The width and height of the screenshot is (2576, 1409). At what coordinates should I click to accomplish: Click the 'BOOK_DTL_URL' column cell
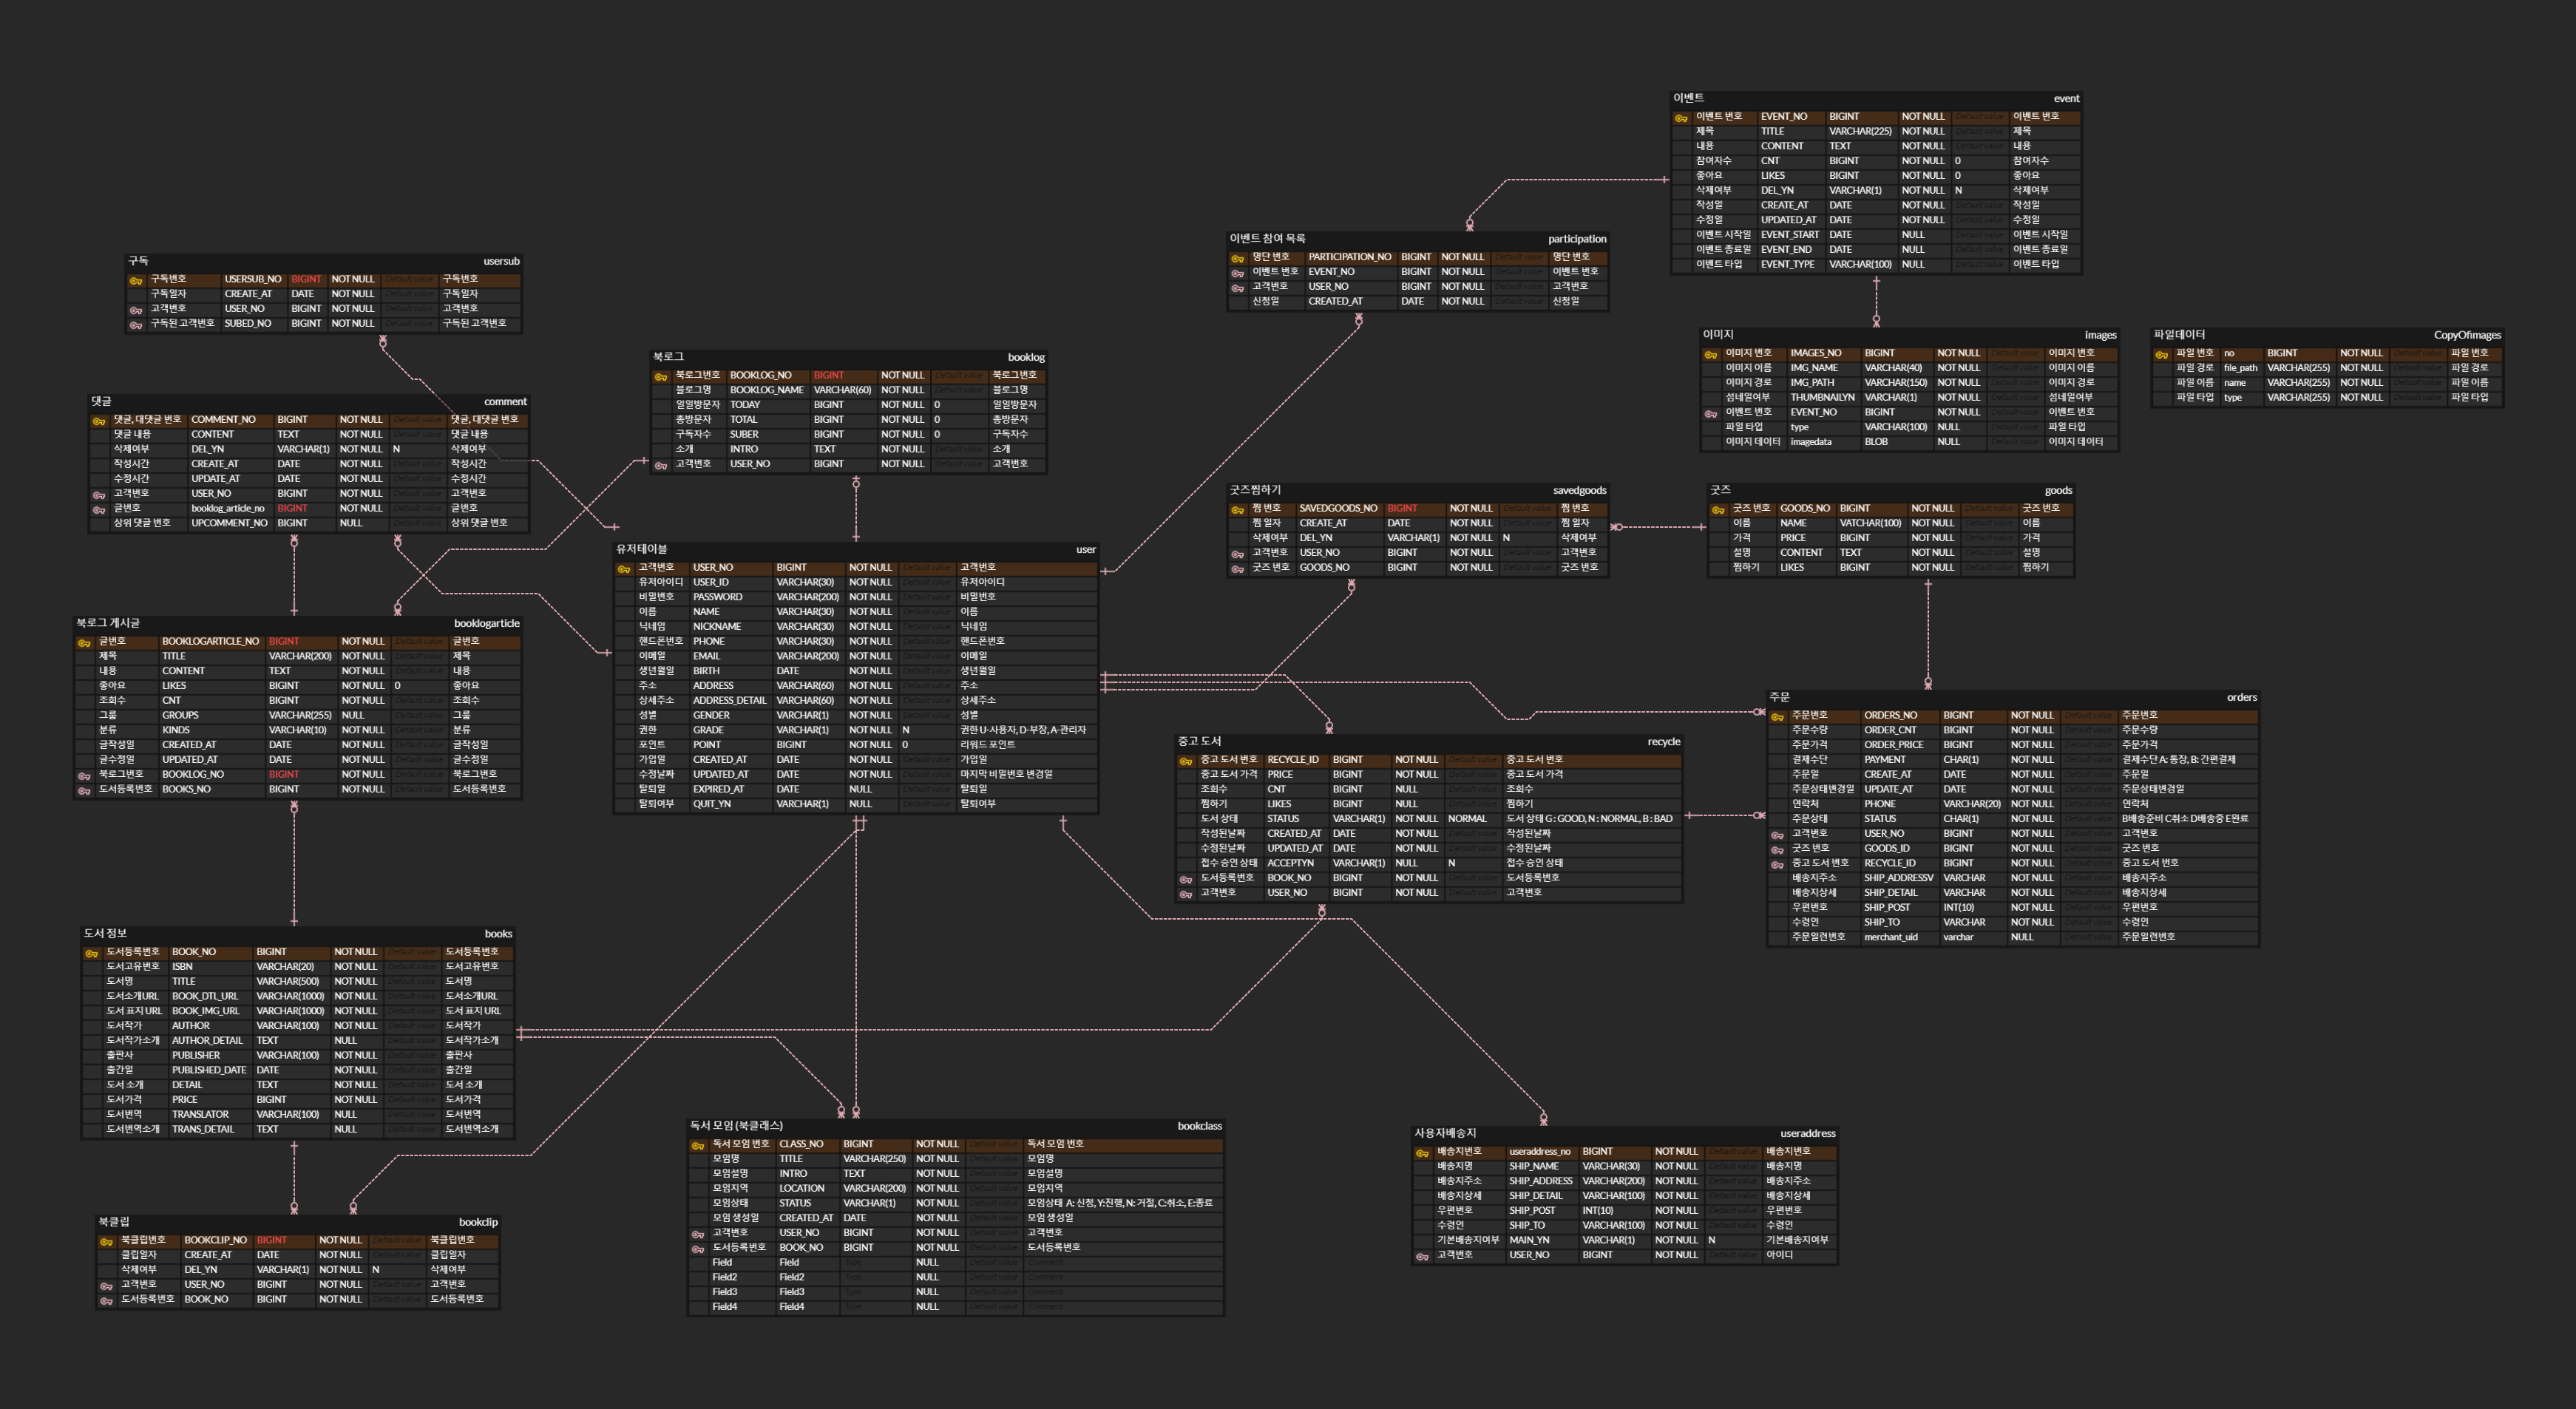tap(210, 997)
